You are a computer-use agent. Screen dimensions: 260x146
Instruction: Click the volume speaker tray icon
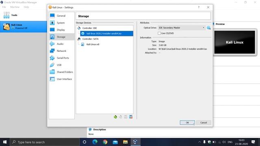coord(224,142)
